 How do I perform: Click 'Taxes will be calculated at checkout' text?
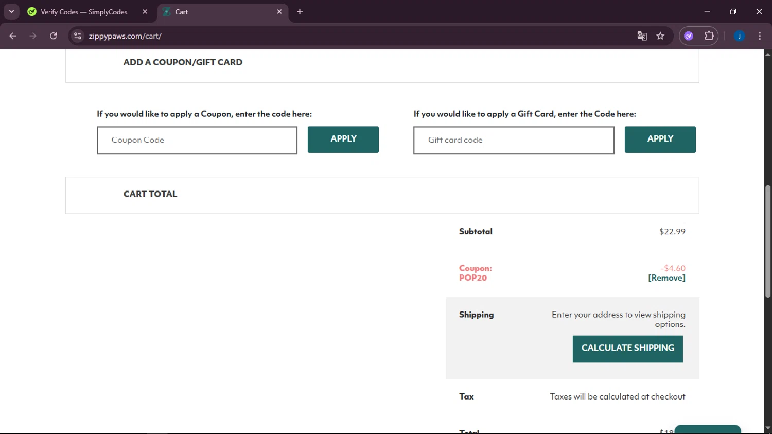(x=618, y=396)
